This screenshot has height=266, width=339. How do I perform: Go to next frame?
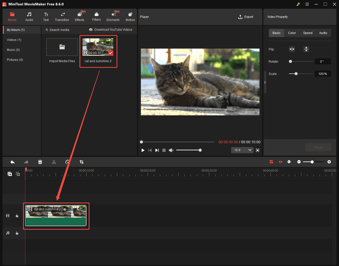point(157,150)
